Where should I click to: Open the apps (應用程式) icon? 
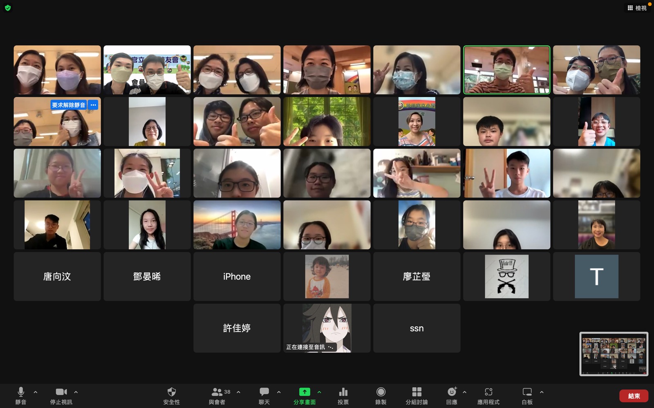click(488, 392)
